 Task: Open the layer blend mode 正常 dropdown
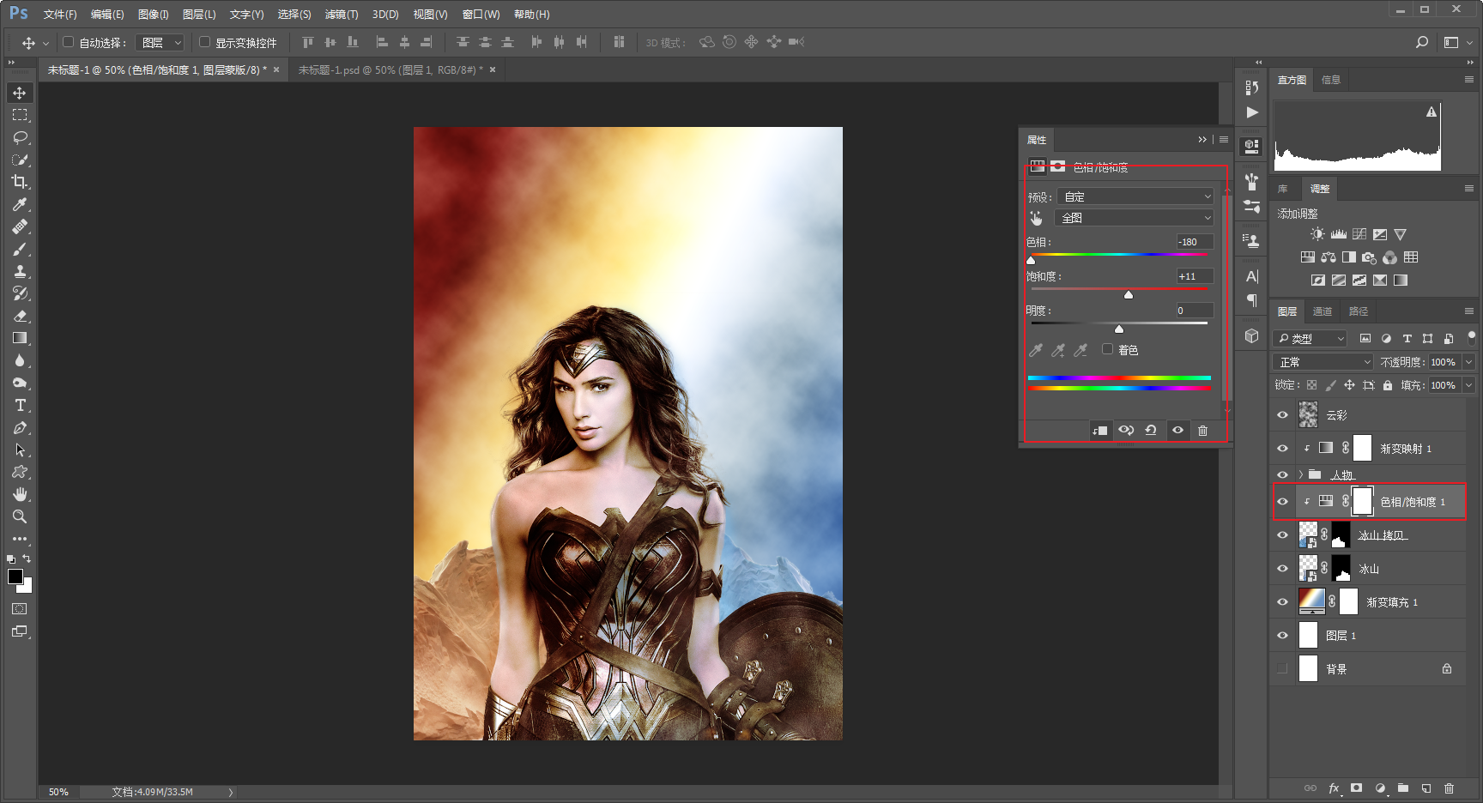(1323, 362)
